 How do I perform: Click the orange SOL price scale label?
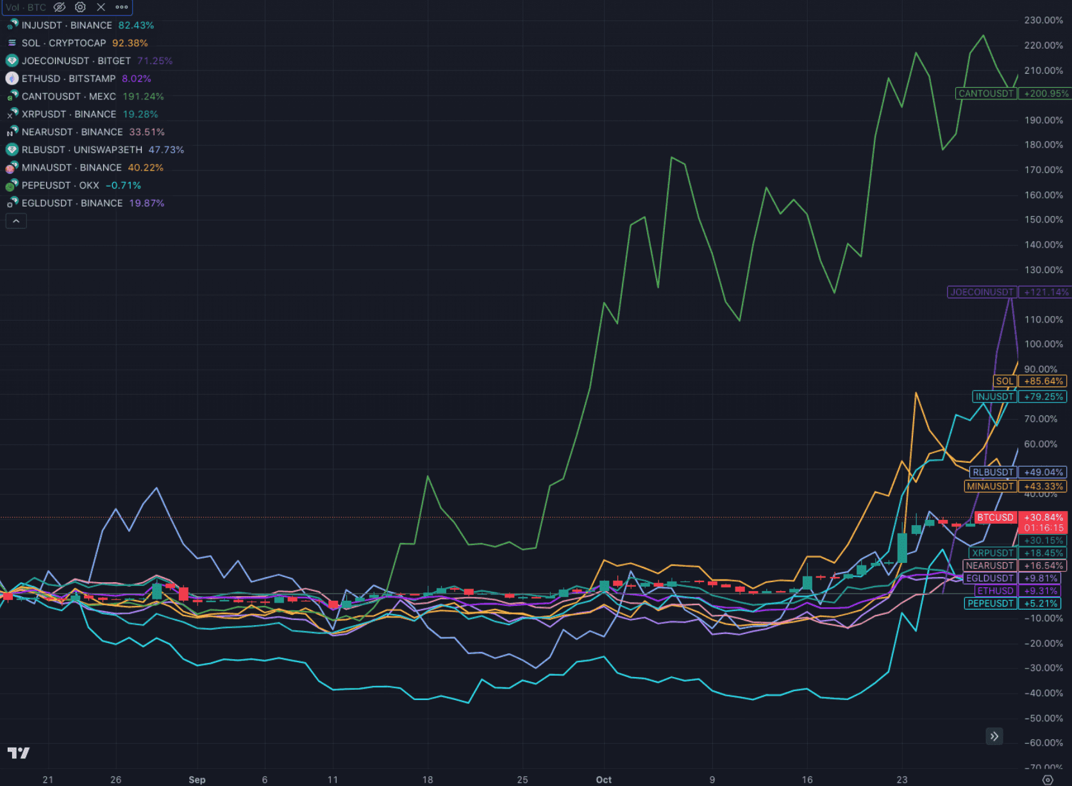1004,381
